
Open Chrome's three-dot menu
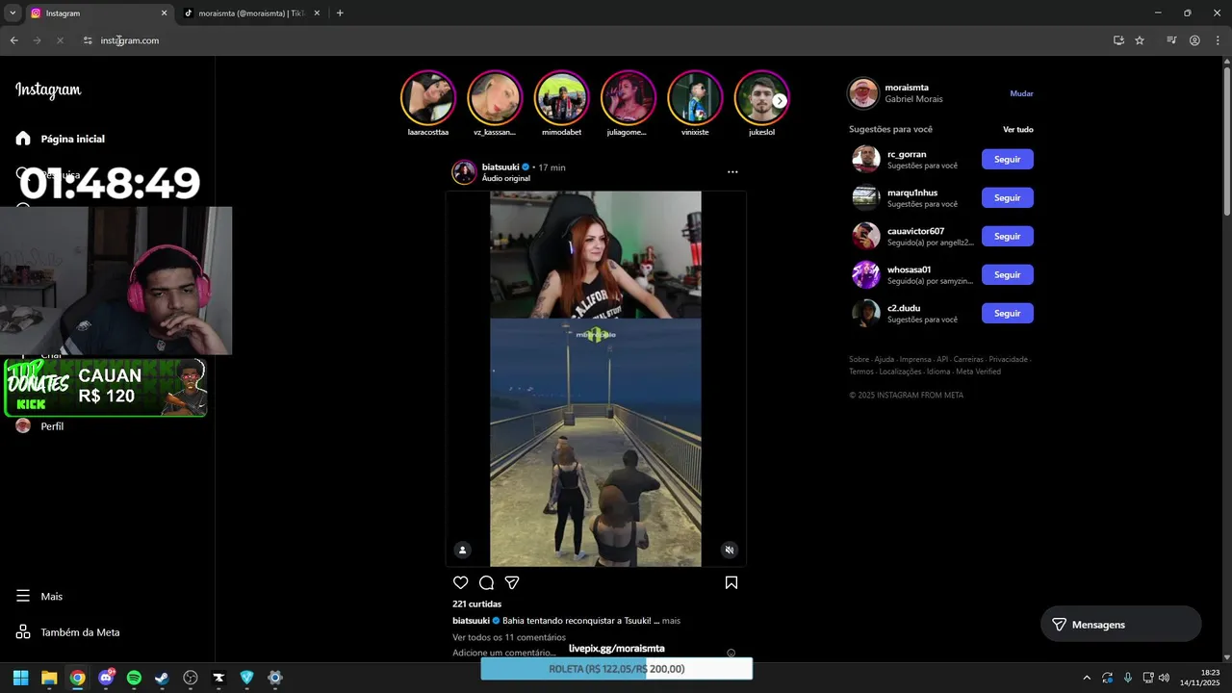click(1217, 40)
